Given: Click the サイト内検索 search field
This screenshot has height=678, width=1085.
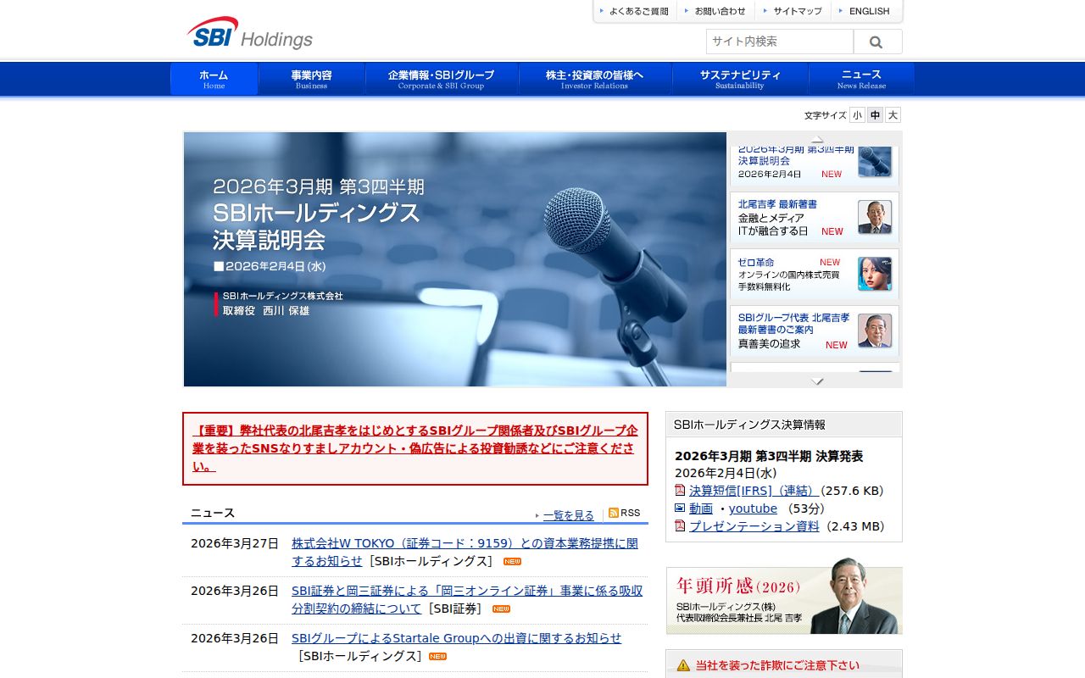Looking at the screenshot, I should click(780, 42).
